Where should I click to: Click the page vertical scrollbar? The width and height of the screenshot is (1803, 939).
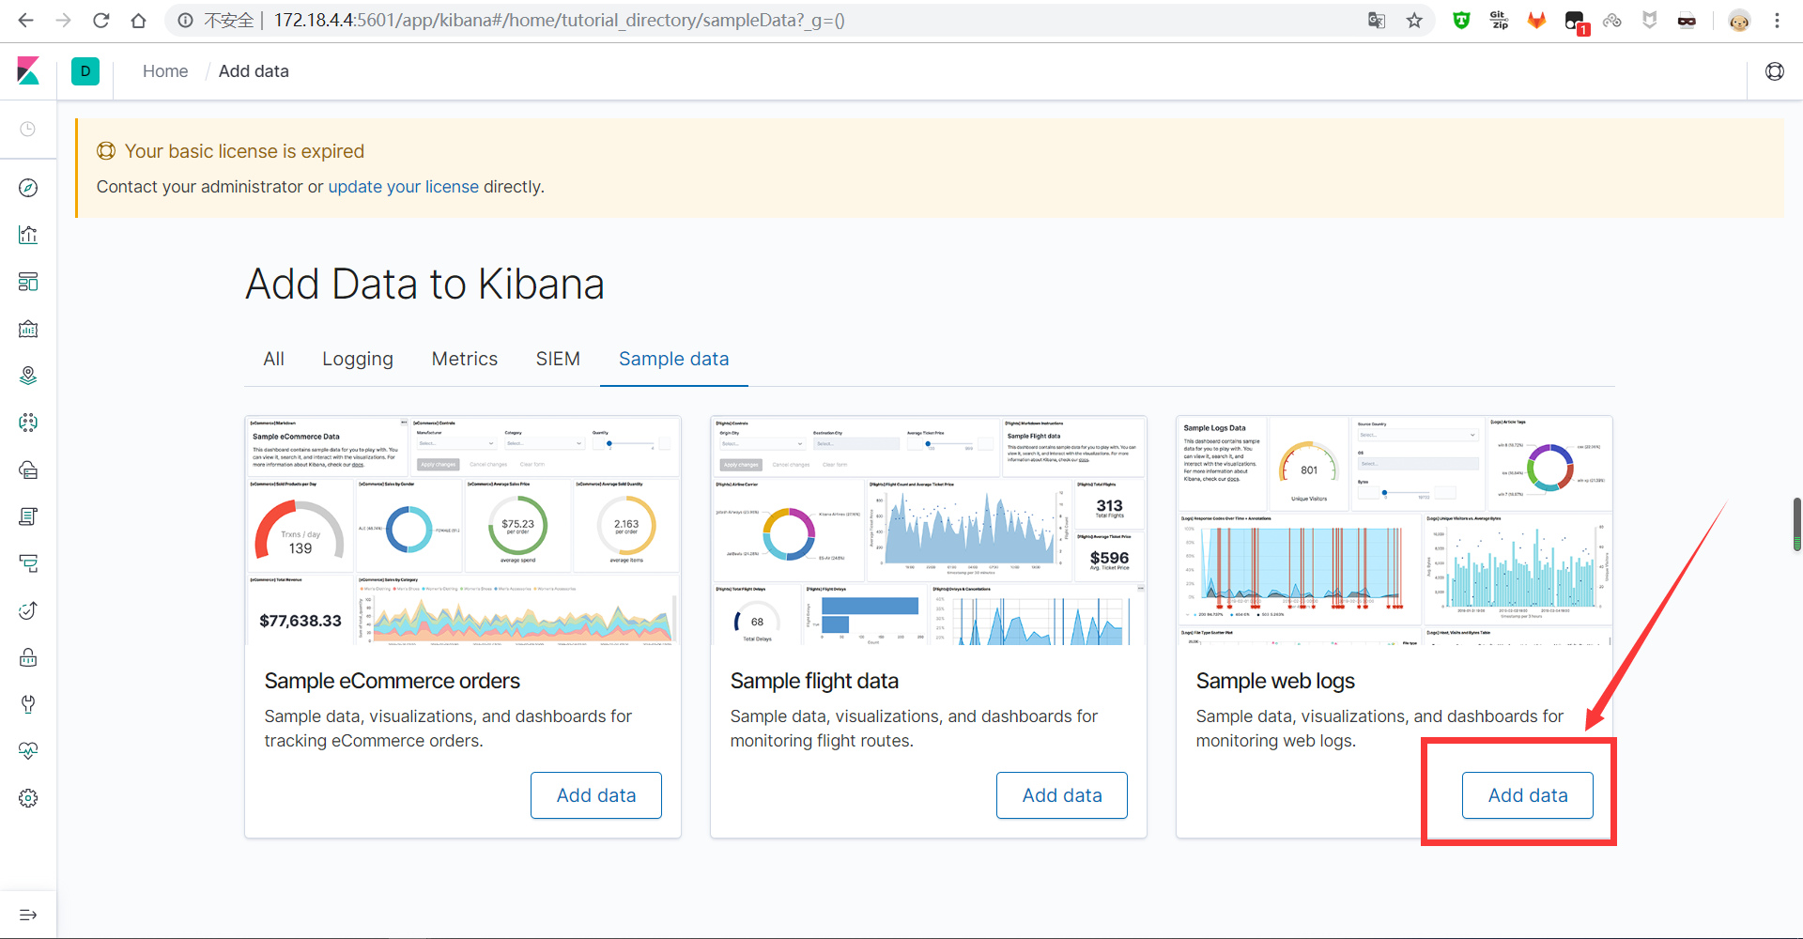click(x=1796, y=524)
